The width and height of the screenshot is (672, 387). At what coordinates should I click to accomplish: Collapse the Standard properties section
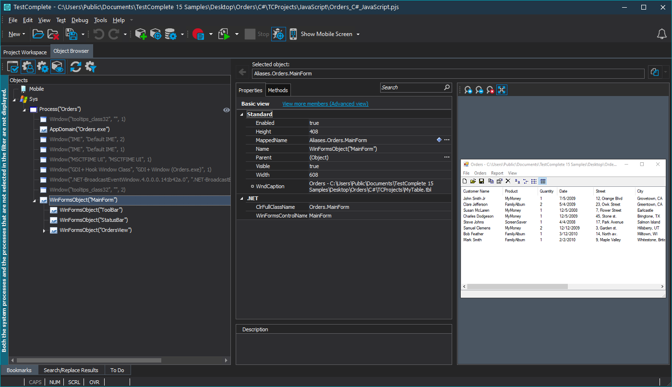click(x=242, y=114)
